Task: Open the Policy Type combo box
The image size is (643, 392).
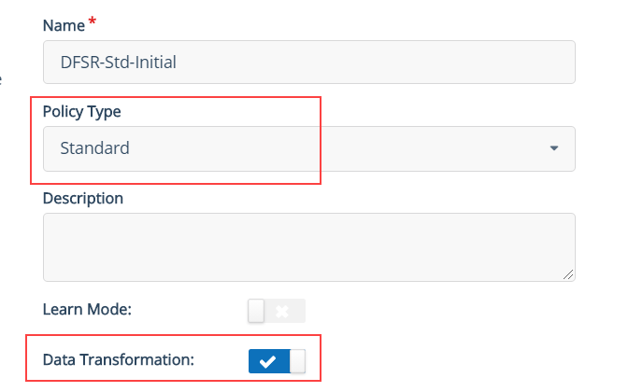Action: pyautogui.click(x=309, y=148)
